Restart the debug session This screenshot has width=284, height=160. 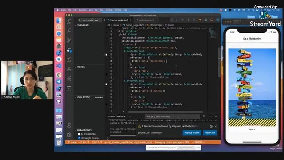tap(206, 20)
